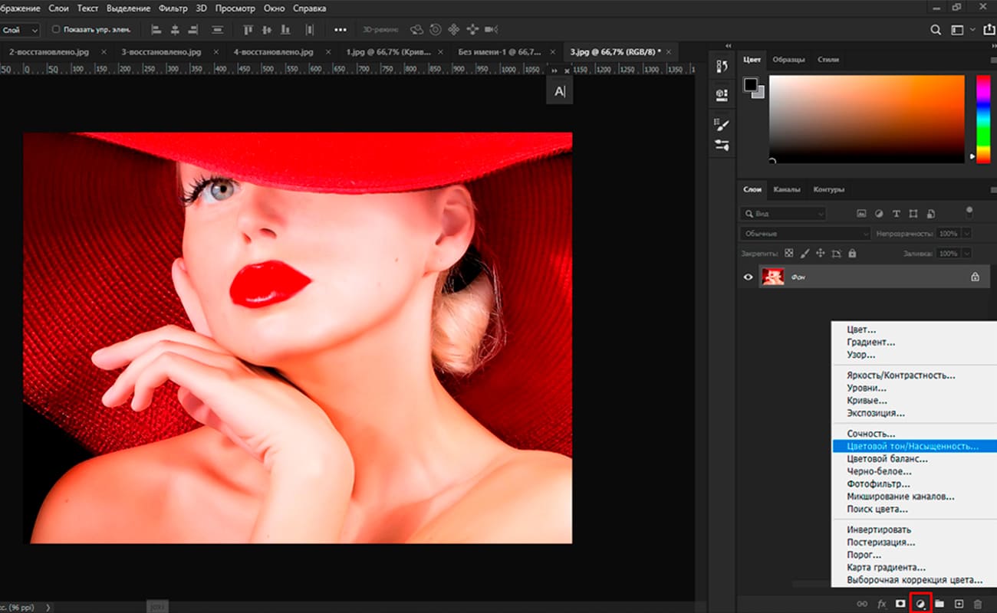Open the Обычные blend mode dropdown
Screen dimensions: 997x613
coord(805,233)
